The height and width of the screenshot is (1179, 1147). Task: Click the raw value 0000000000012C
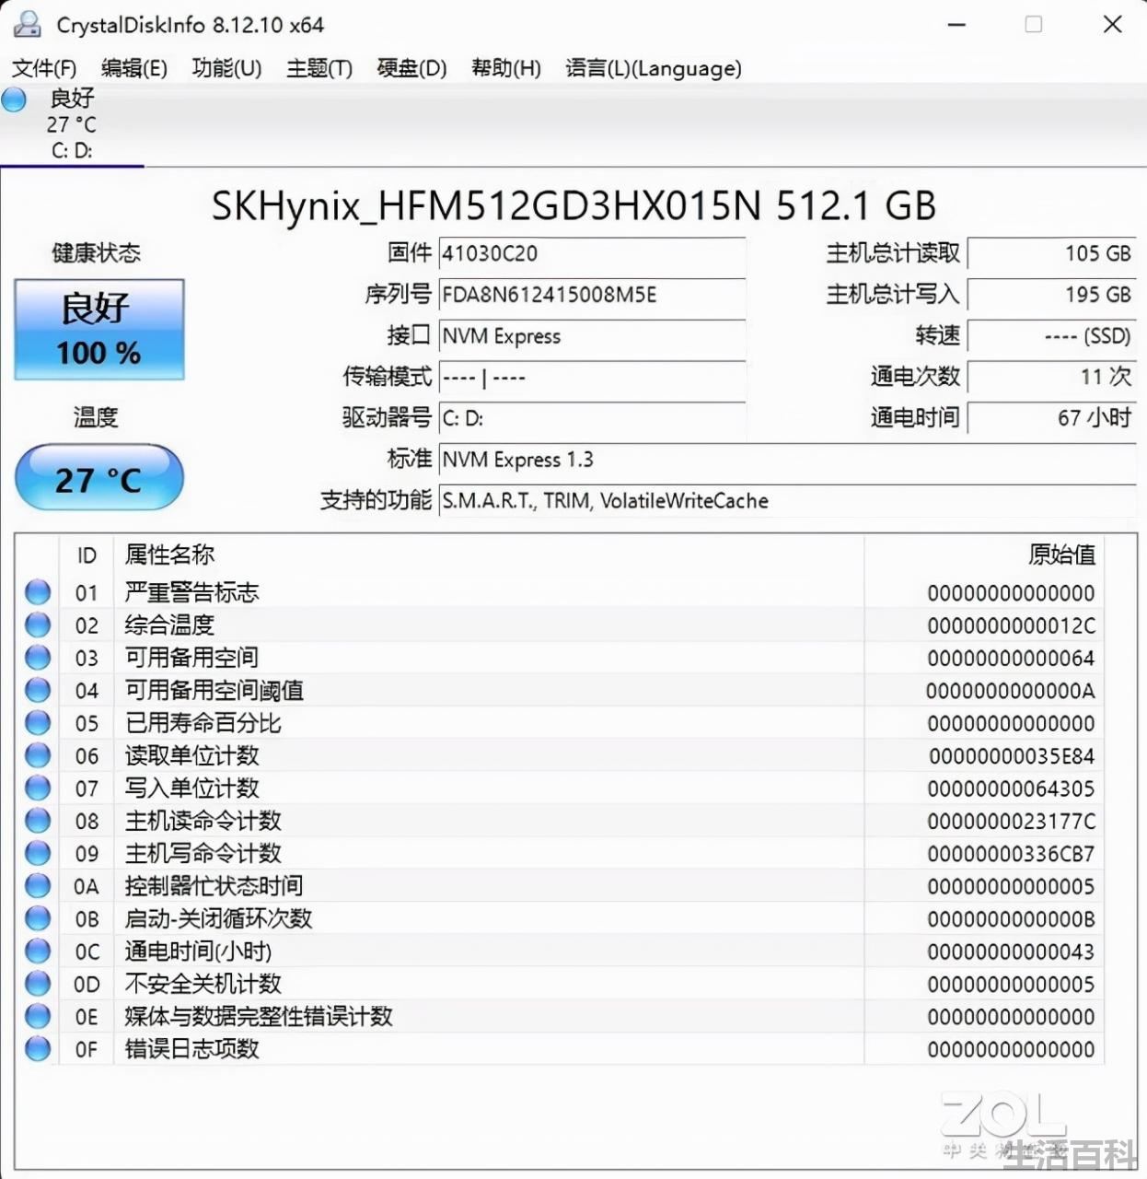pyautogui.click(x=1011, y=625)
